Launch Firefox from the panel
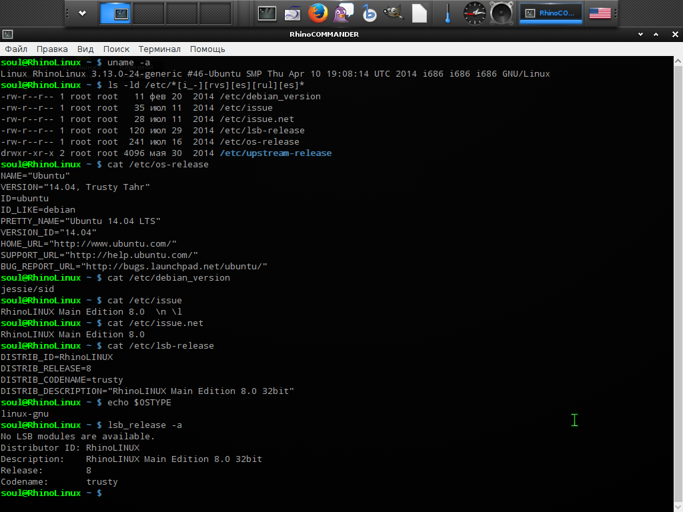The height and width of the screenshot is (512, 683). click(x=318, y=13)
